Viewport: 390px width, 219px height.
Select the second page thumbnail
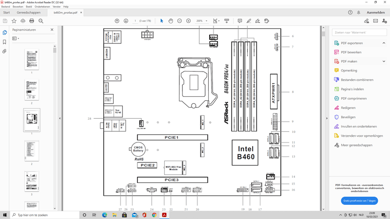(32, 90)
